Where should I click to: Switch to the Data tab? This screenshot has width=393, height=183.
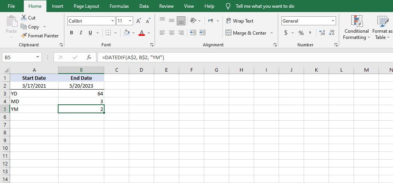(144, 6)
